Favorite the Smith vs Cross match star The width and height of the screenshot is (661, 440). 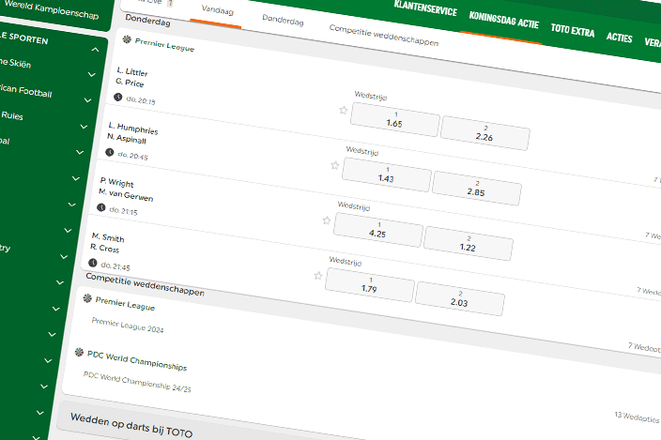click(318, 276)
